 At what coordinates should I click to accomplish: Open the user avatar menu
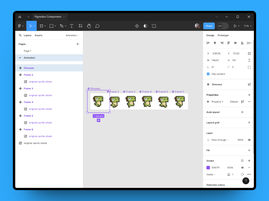[197, 26]
